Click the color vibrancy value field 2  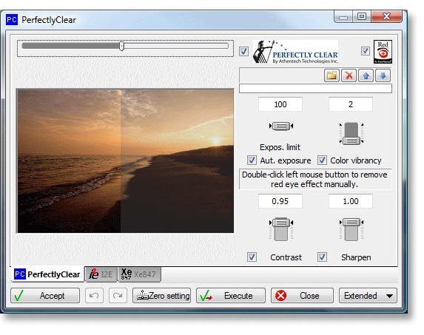point(351,104)
